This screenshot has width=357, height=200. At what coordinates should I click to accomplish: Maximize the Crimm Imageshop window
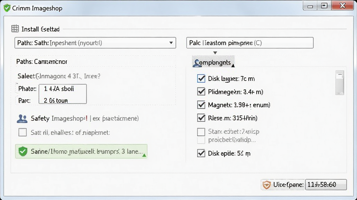point(324,6)
